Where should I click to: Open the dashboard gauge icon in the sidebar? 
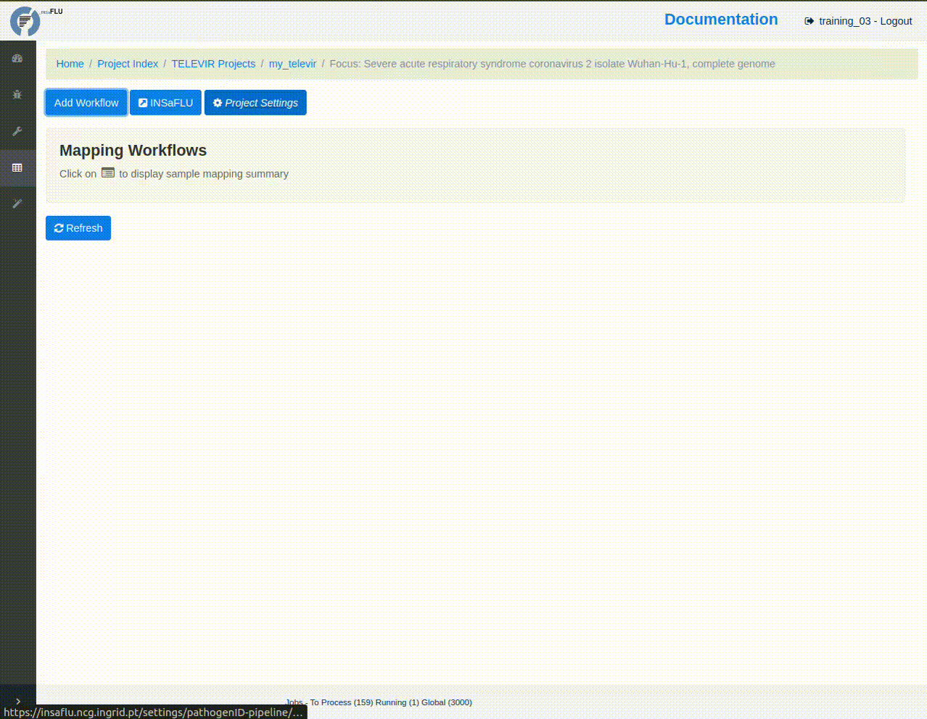point(17,59)
